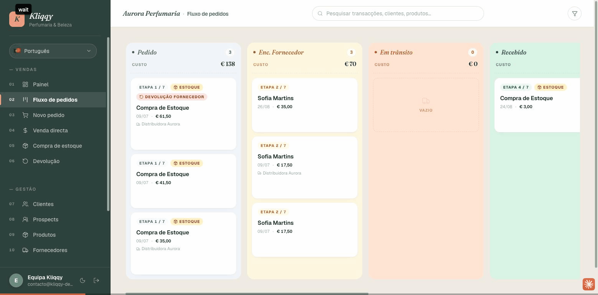Open the Português language dropdown
Screen dimensions: 598x295
(x=53, y=51)
